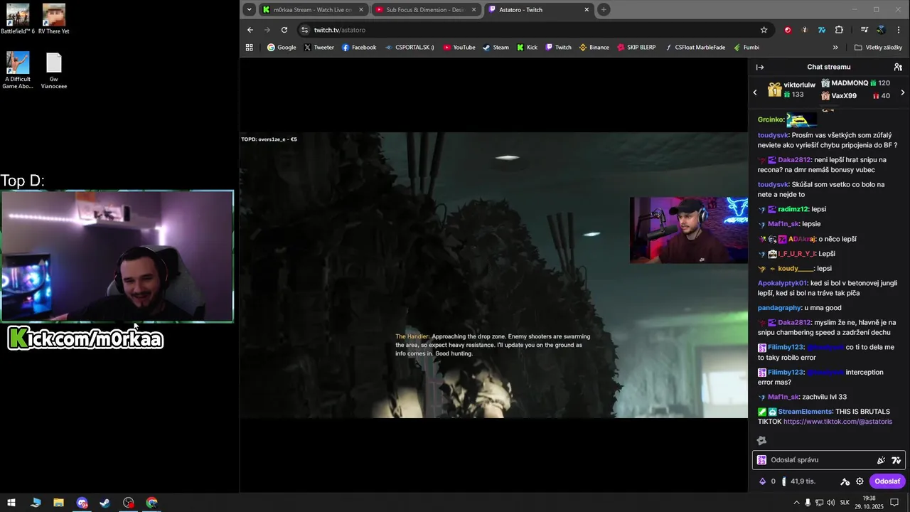Click the Hype star icon above chat input
The image size is (910, 512).
(761, 441)
